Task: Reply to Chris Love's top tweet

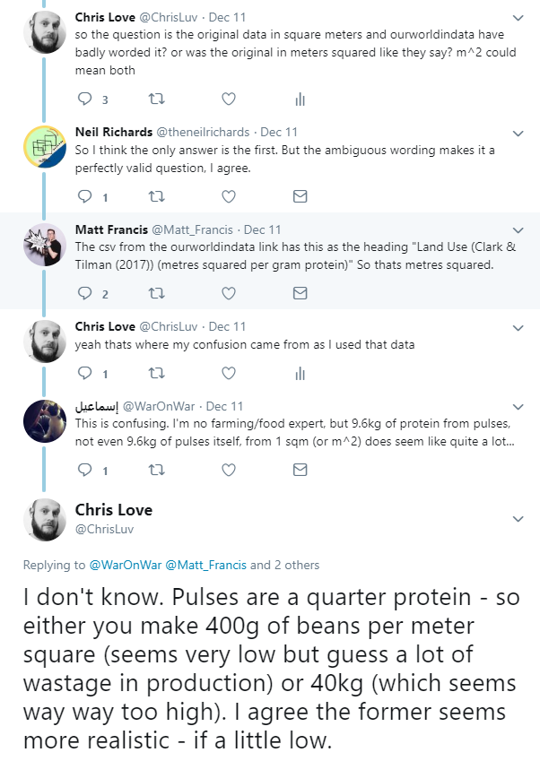Action: 85,99
